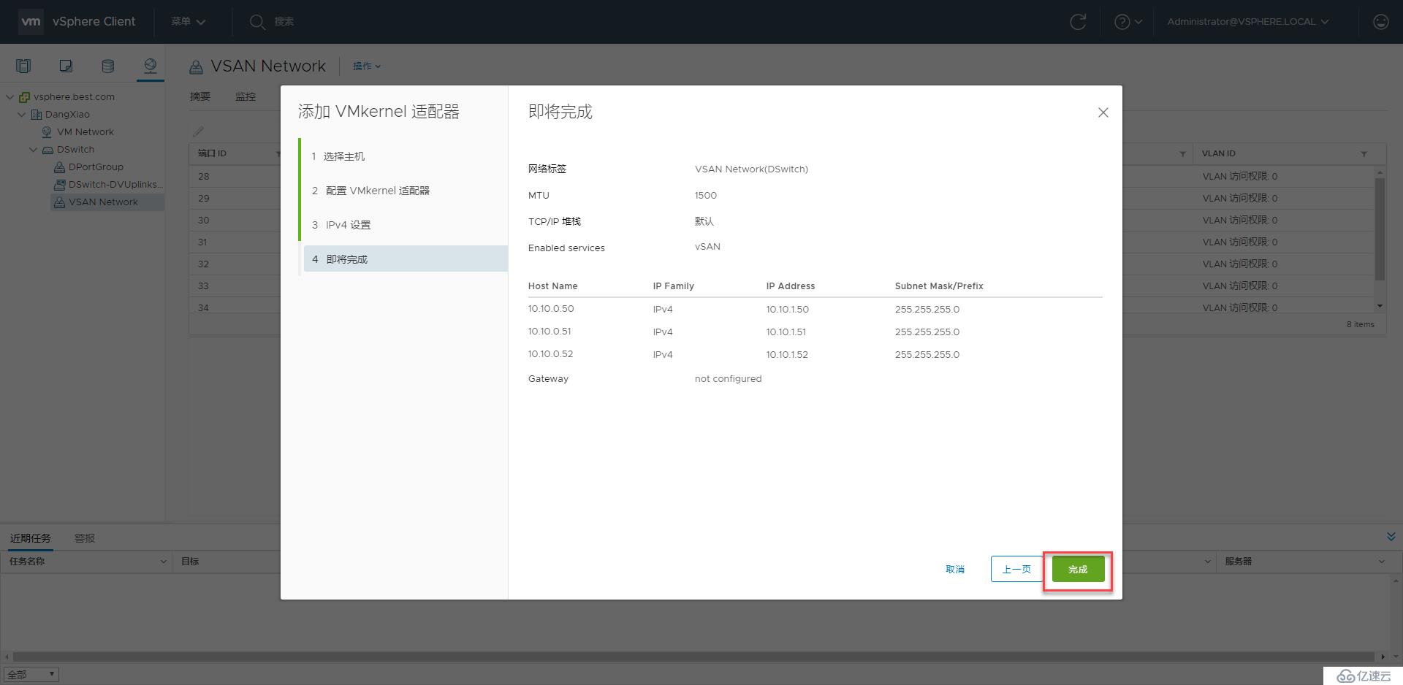Close the Add VMkernel adapter dialog
Screen dimensions: 1403x685
click(x=1103, y=112)
